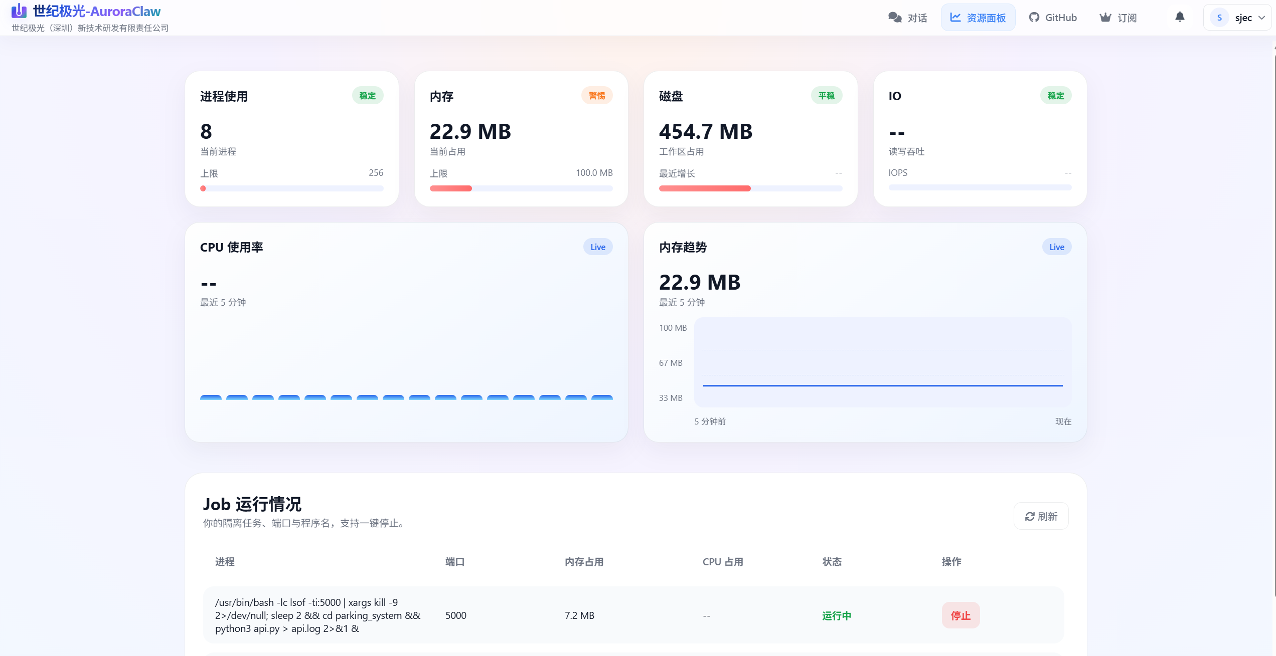Click the crown icon for 订阅
This screenshot has width=1276, height=656.
point(1105,18)
